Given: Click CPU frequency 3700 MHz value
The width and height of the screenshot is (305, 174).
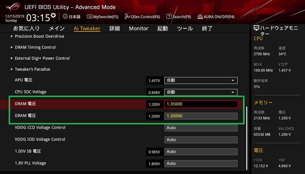Looking at the screenshot, I should pyautogui.click(x=262, y=54).
